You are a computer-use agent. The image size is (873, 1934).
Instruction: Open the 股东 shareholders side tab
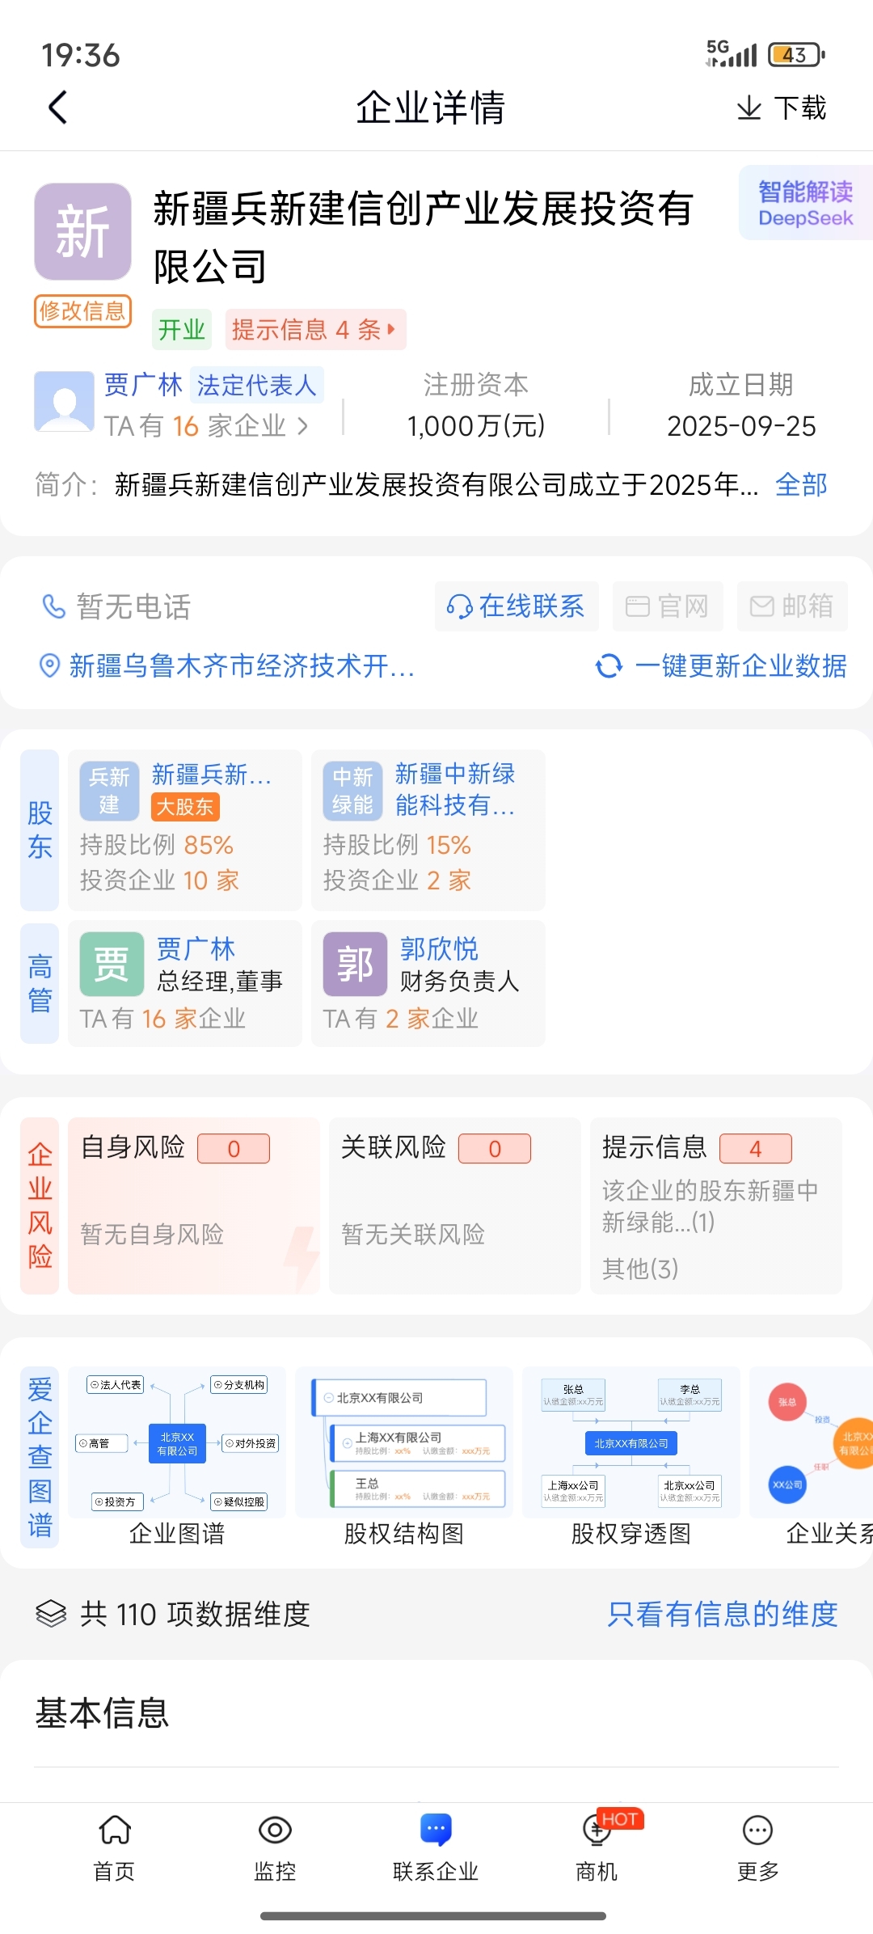click(x=40, y=830)
